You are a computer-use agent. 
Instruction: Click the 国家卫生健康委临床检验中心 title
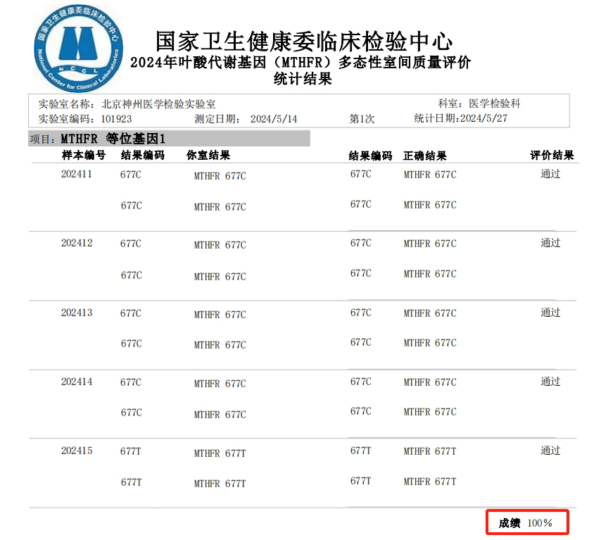[303, 41]
